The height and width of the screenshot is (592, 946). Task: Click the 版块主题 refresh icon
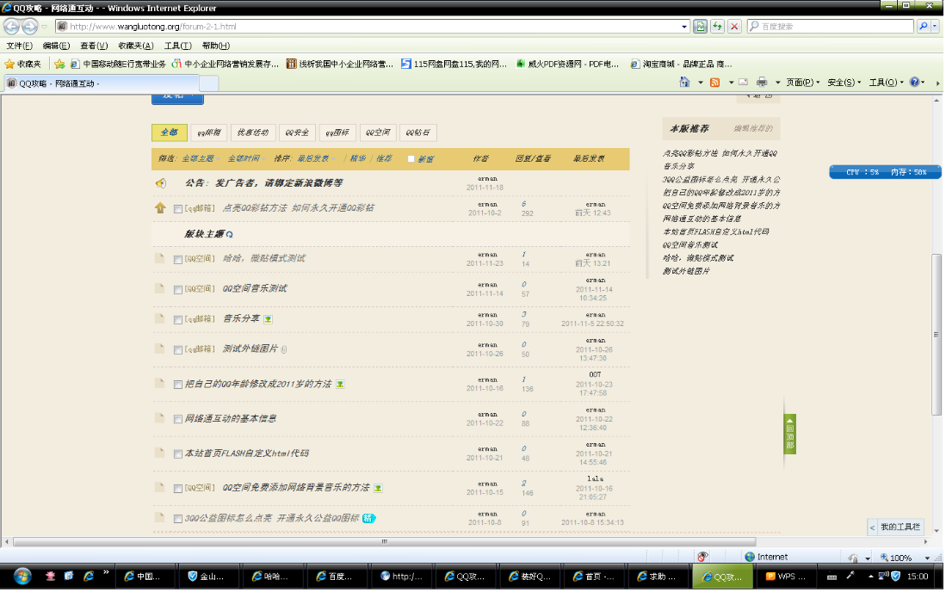coord(229,235)
